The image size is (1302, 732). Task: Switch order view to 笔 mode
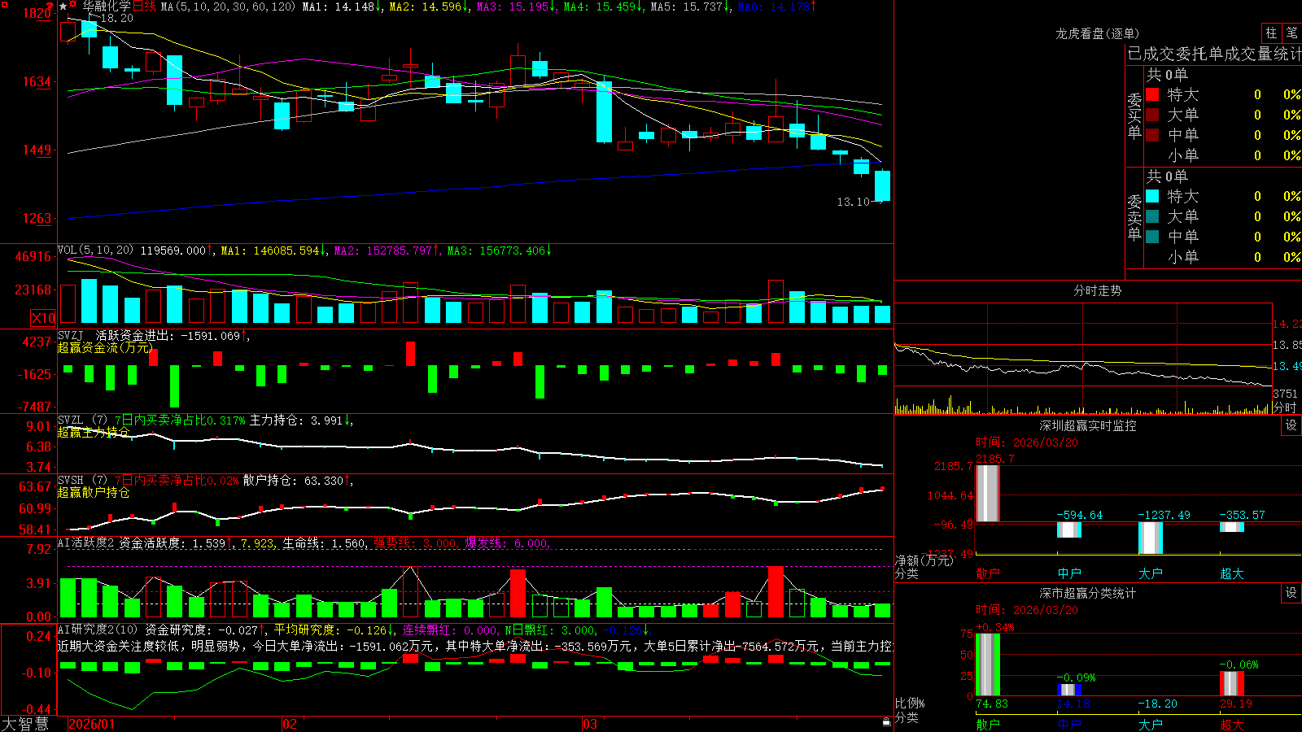coord(1291,33)
